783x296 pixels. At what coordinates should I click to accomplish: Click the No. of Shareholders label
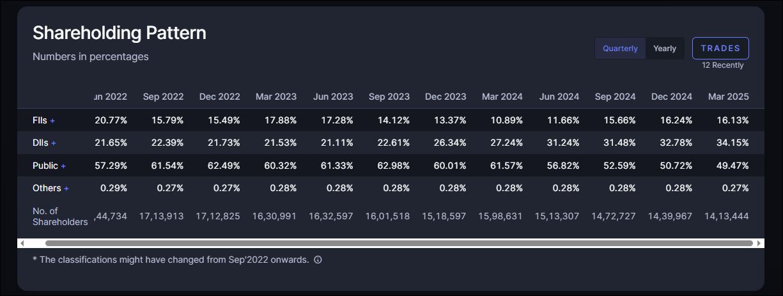[x=59, y=216]
